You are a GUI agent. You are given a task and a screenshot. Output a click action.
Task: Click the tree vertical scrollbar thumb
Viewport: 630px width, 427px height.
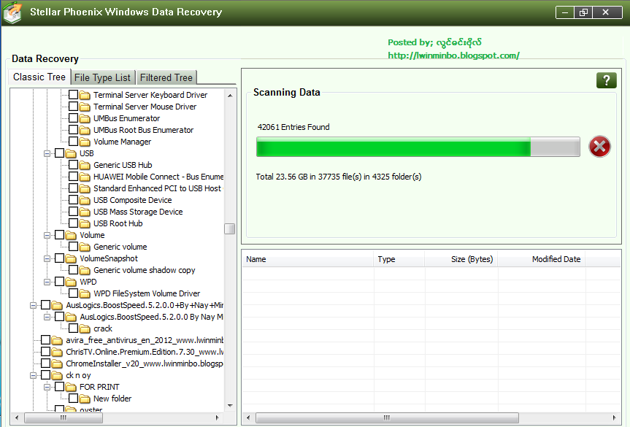click(x=229, y=228)
